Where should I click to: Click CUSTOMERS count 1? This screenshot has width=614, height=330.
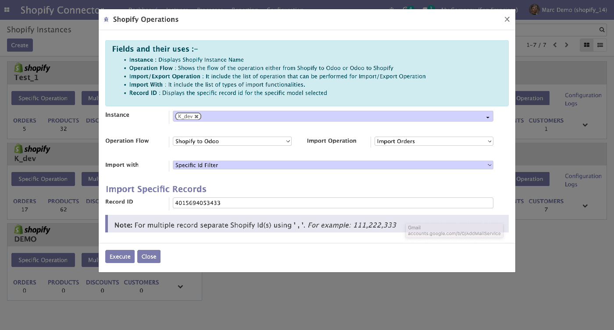coord(546,125)
